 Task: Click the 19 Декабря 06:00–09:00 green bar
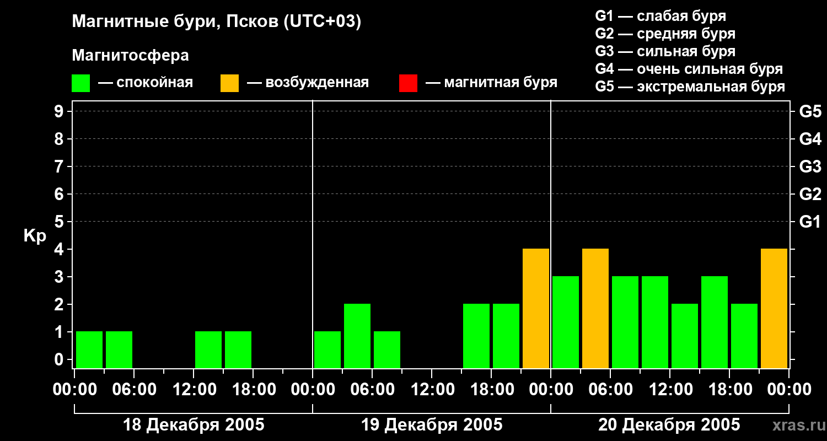[387, 349]
